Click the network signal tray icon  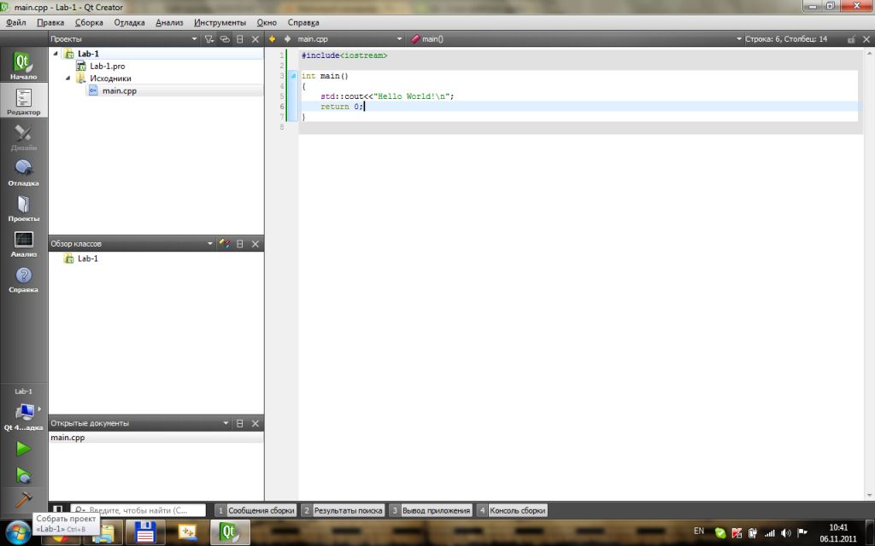pos(770,533)
